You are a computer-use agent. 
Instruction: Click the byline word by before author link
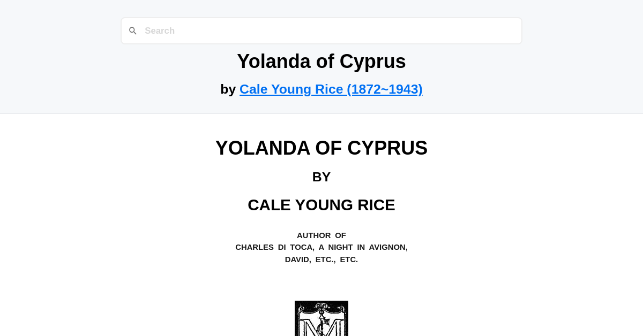coord(229,89)
